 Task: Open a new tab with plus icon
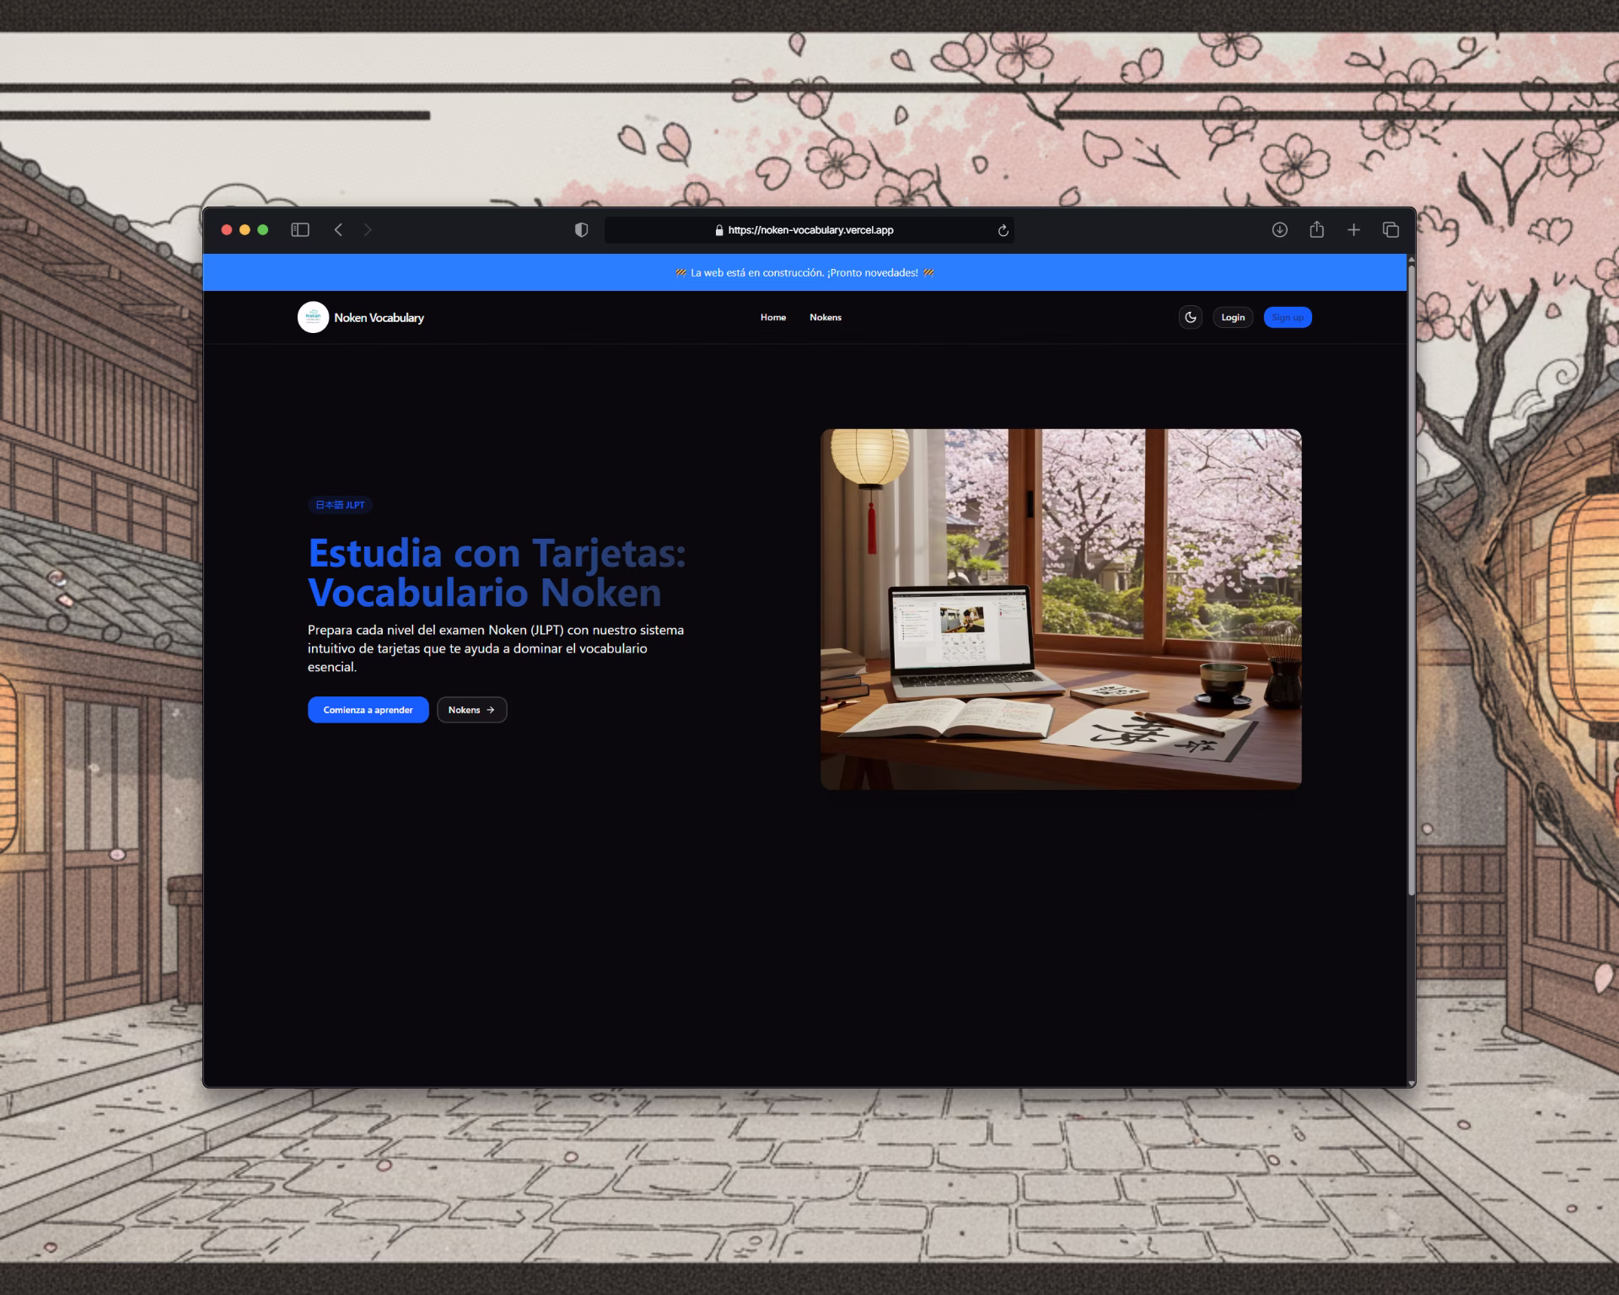tap(1353, 229)
